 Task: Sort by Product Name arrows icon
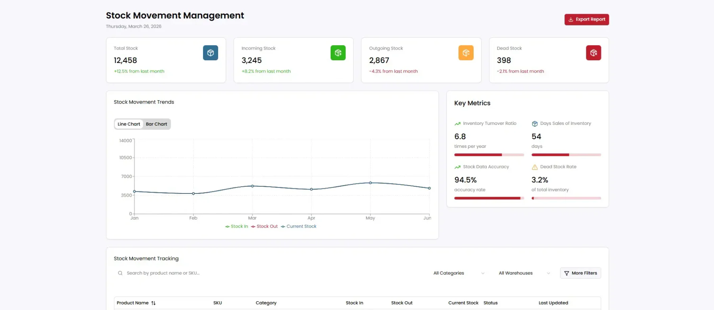(x=154, y=303)
